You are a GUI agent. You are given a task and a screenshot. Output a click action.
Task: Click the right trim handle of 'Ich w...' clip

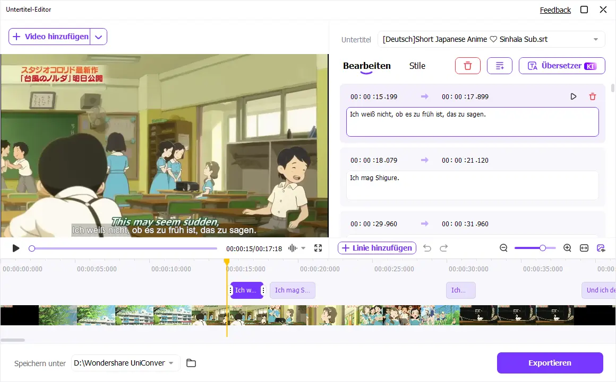pyautogui.click(x=263, y=290)
